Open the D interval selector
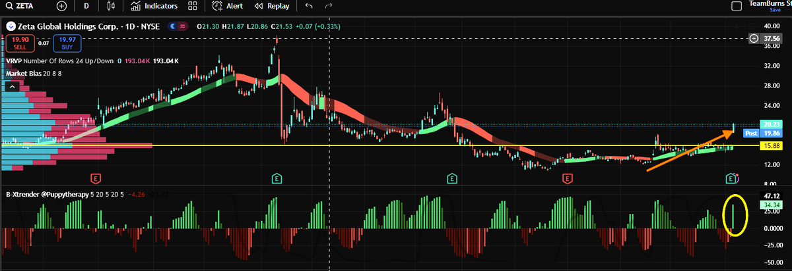The image size is (792, 271). [86, 6]
